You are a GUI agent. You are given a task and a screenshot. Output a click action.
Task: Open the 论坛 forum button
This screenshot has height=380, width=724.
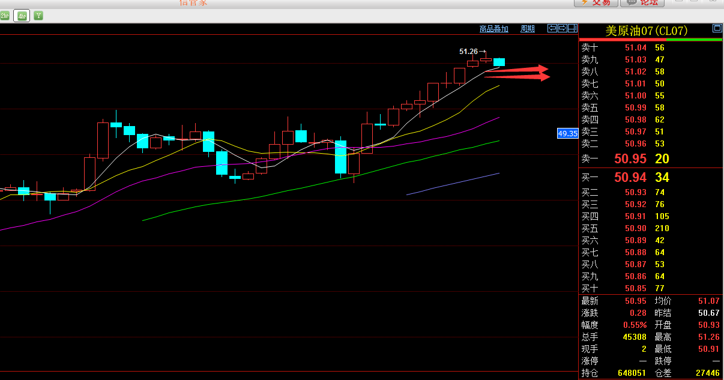tap(644, 2)
